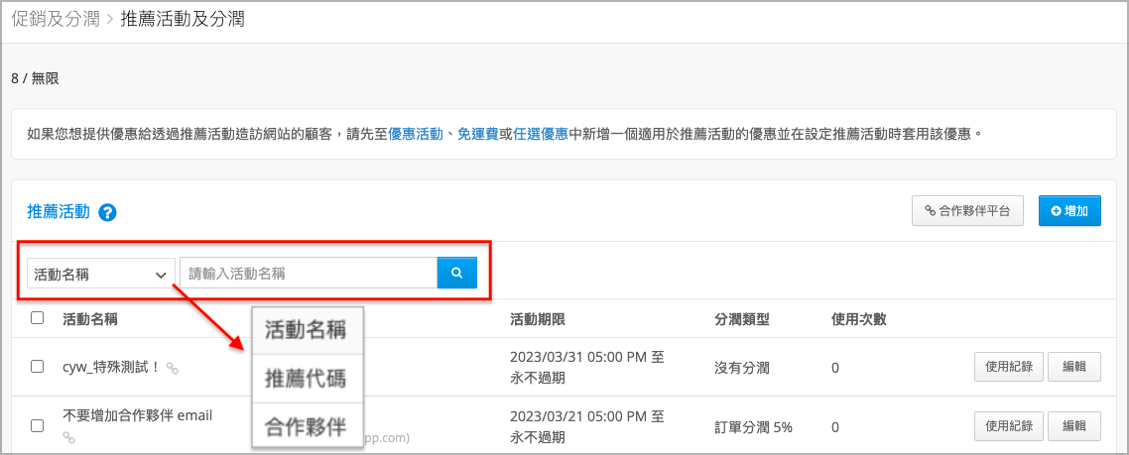Follow the 任選優惠 link

[x=541, y=134]
